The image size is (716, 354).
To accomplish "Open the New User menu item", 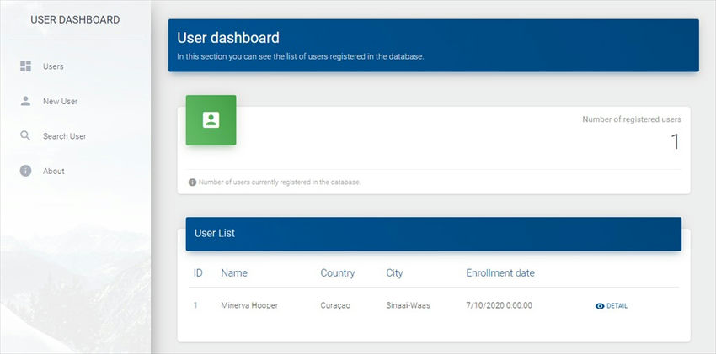I will (x=60, y=102).
